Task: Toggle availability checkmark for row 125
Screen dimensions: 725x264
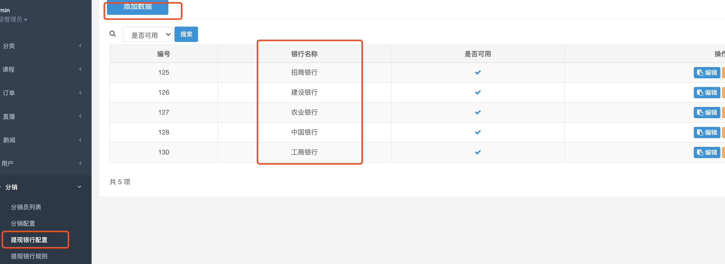Action: tap(478, 72)
